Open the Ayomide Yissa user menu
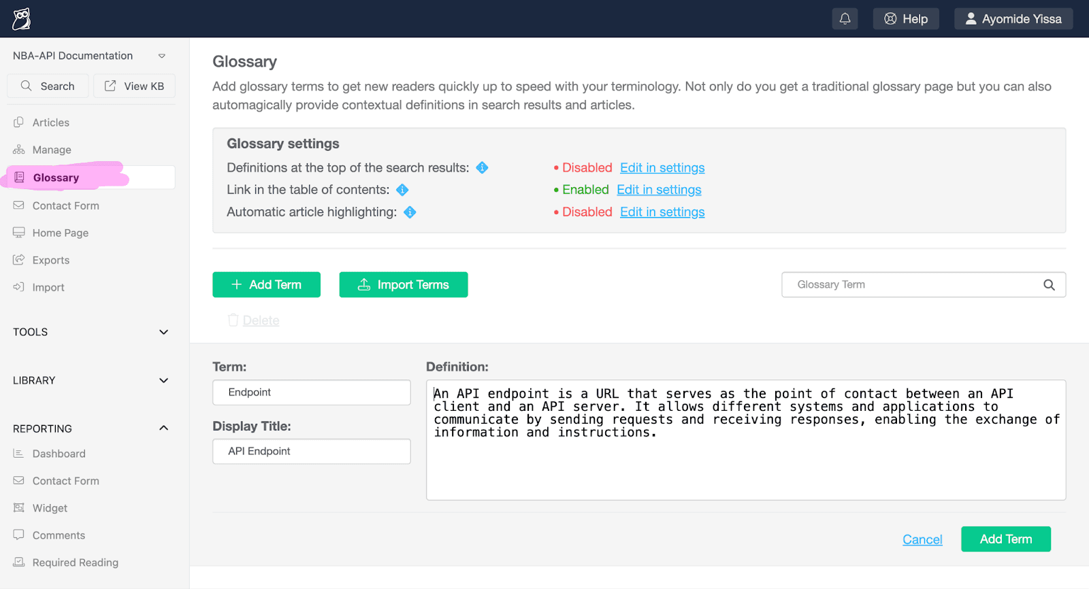The height and width of the screenshot is (589, 1089). pyautogui.click(x=1013, y=19)
